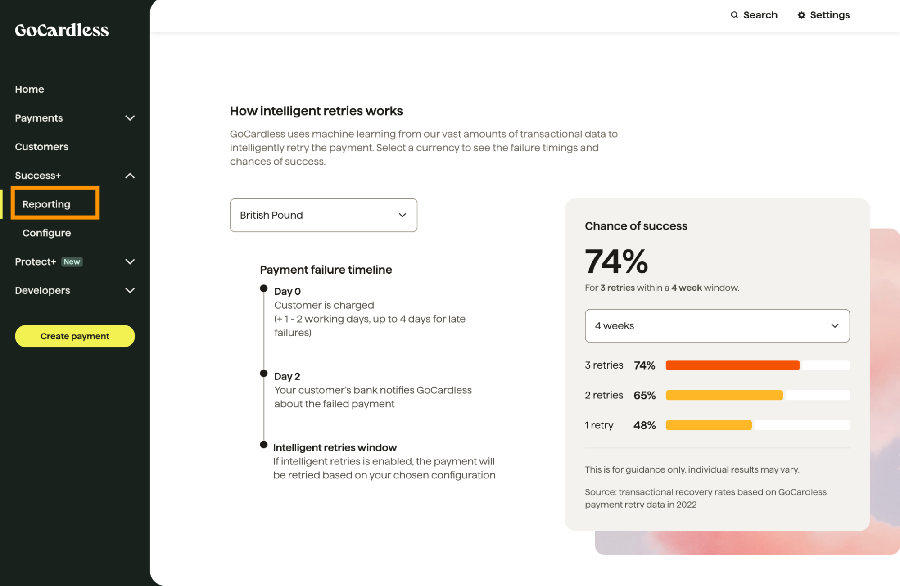Viewport: 900px width, 586px height.
Task: Go to Home in the sidebar
Action: point(30,89)
